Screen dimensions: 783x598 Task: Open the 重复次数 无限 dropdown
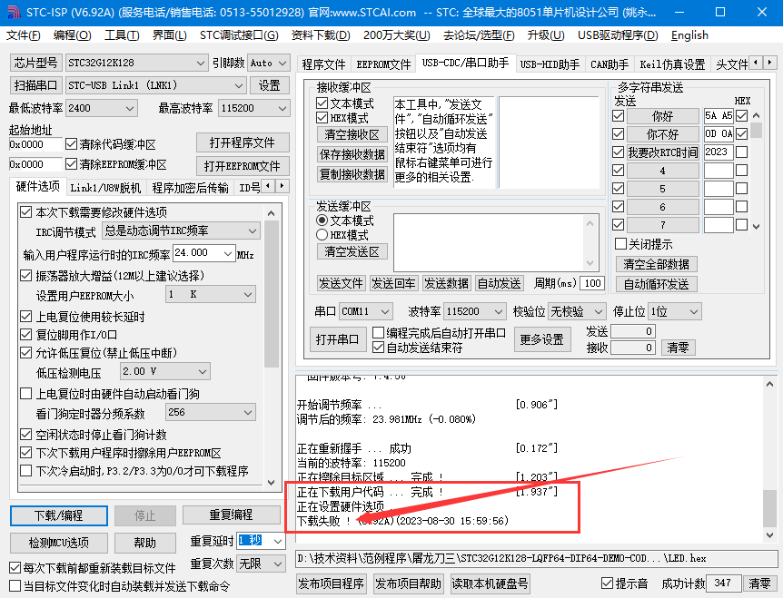tap(278, 564)
